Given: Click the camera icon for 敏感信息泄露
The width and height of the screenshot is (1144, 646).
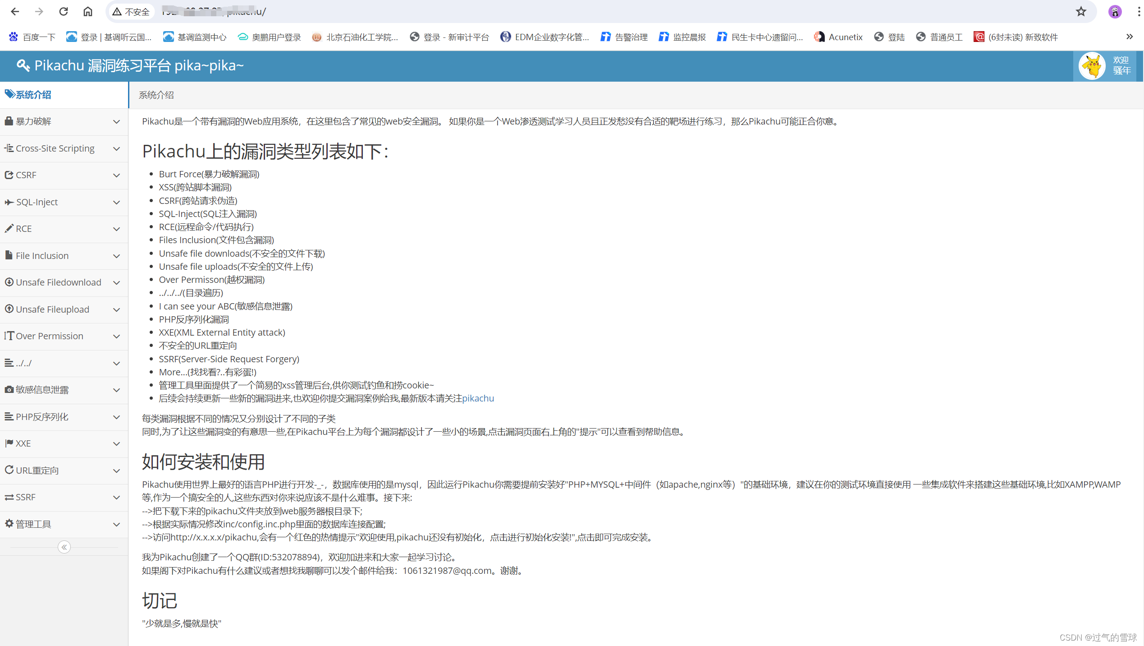Looking at the screenshot, I should tap(9, 389).
